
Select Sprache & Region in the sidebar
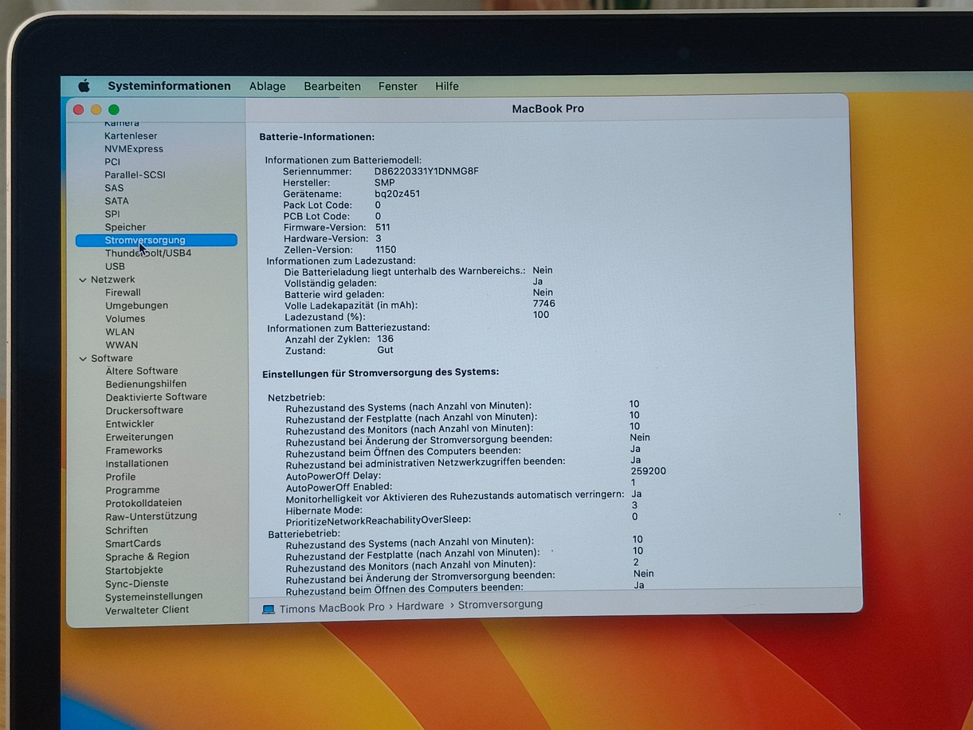pyautogui.click(x=147, y=556)
